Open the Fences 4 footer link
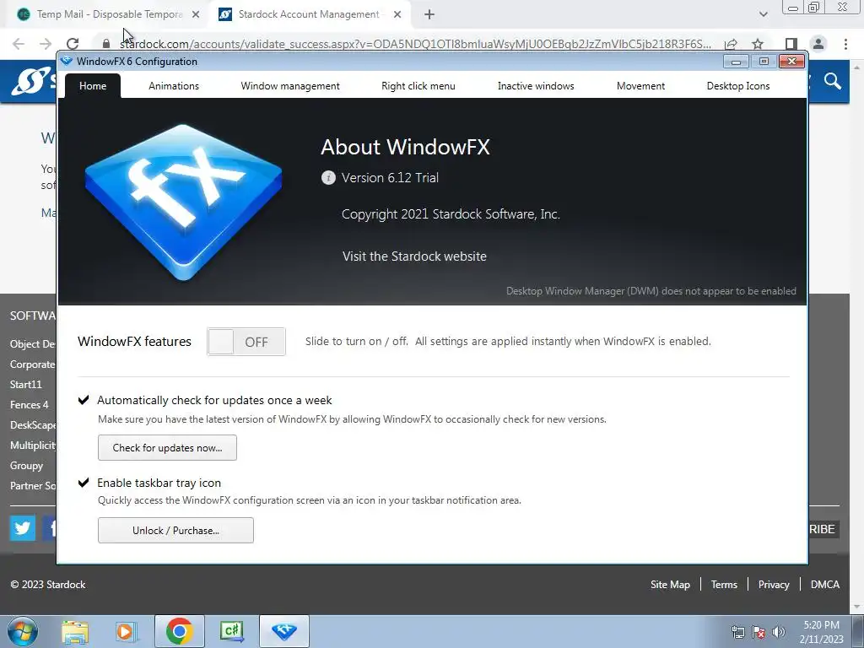Viewport: 864px width, 648px height. click(x=30, y=405)
